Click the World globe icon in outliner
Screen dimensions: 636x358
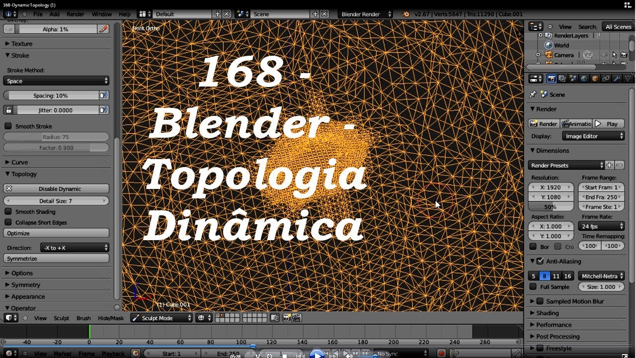coord(549,45)
